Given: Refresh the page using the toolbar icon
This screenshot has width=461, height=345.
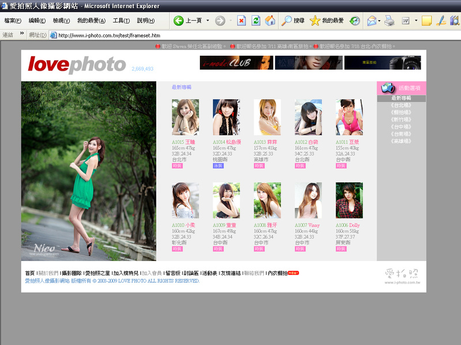Looking at the screenshot, I should pos(256,21).
